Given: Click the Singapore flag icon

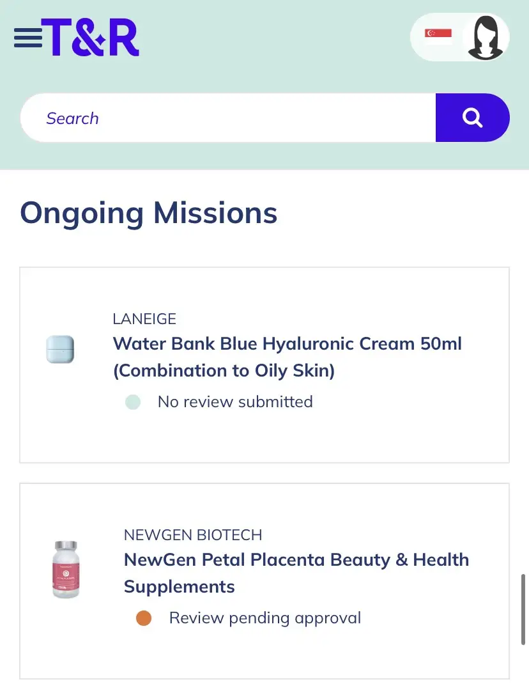Looking at the screenshot, I should 438,34.
